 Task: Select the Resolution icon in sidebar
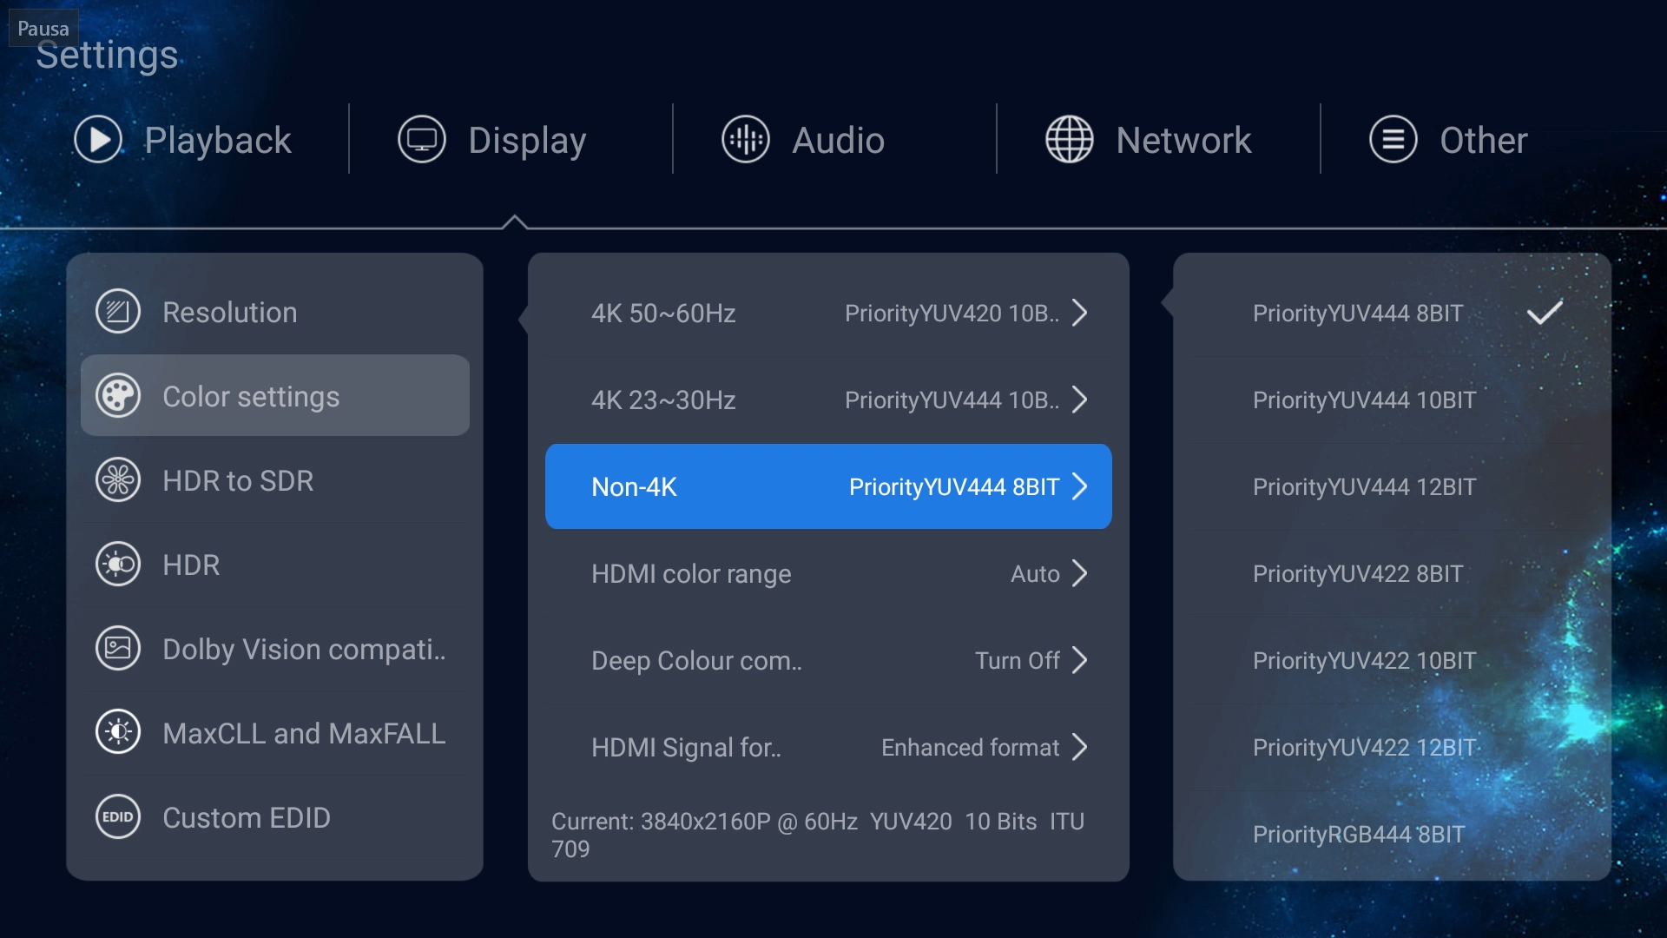(118, 312)
